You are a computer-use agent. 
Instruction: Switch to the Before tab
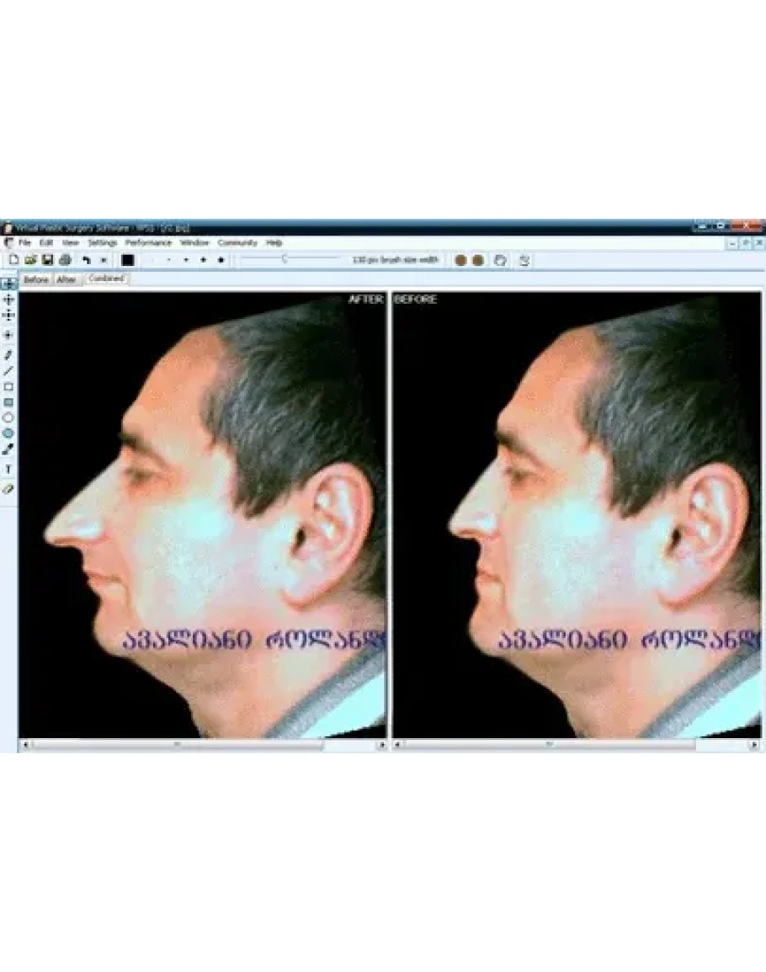click(35, 280)
